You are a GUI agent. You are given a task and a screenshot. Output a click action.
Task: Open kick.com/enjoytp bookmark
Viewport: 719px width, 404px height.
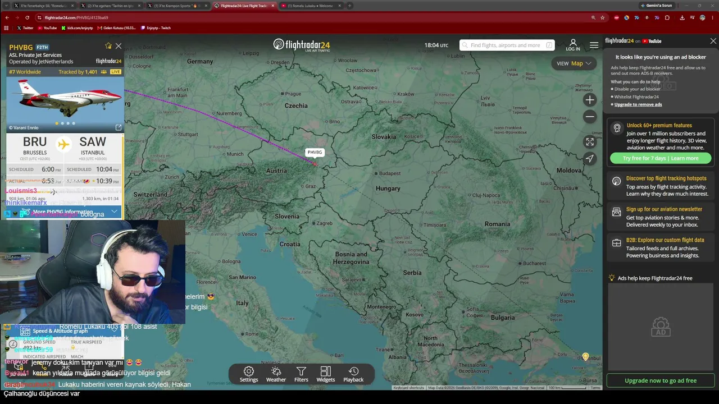77,27
